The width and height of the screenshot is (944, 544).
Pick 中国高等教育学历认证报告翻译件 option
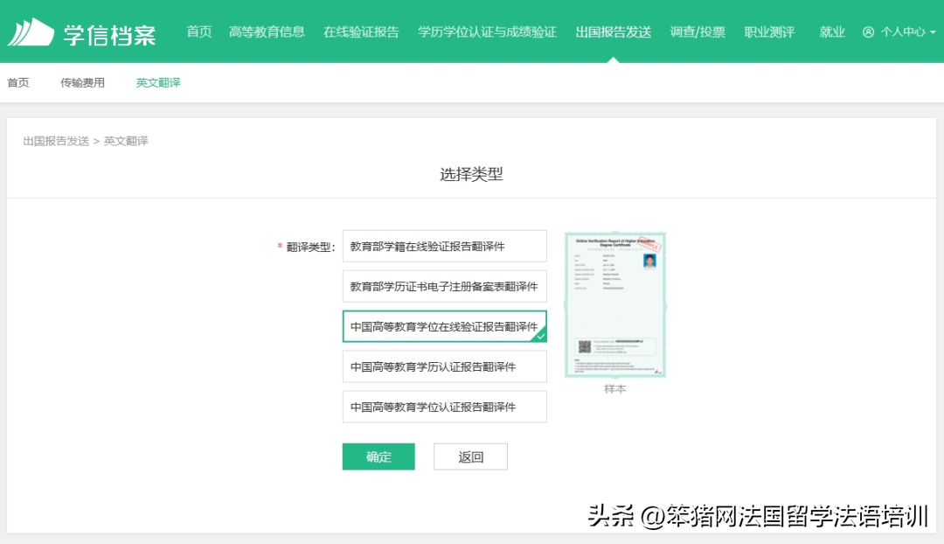click(x=444, y=366)
